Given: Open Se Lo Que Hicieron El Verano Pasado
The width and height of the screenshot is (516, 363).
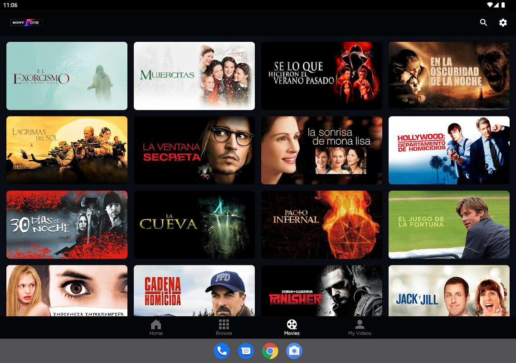Looking at the screenshot, I should 321,76.
